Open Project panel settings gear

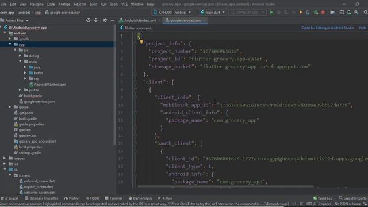click(x=105, y=21)
